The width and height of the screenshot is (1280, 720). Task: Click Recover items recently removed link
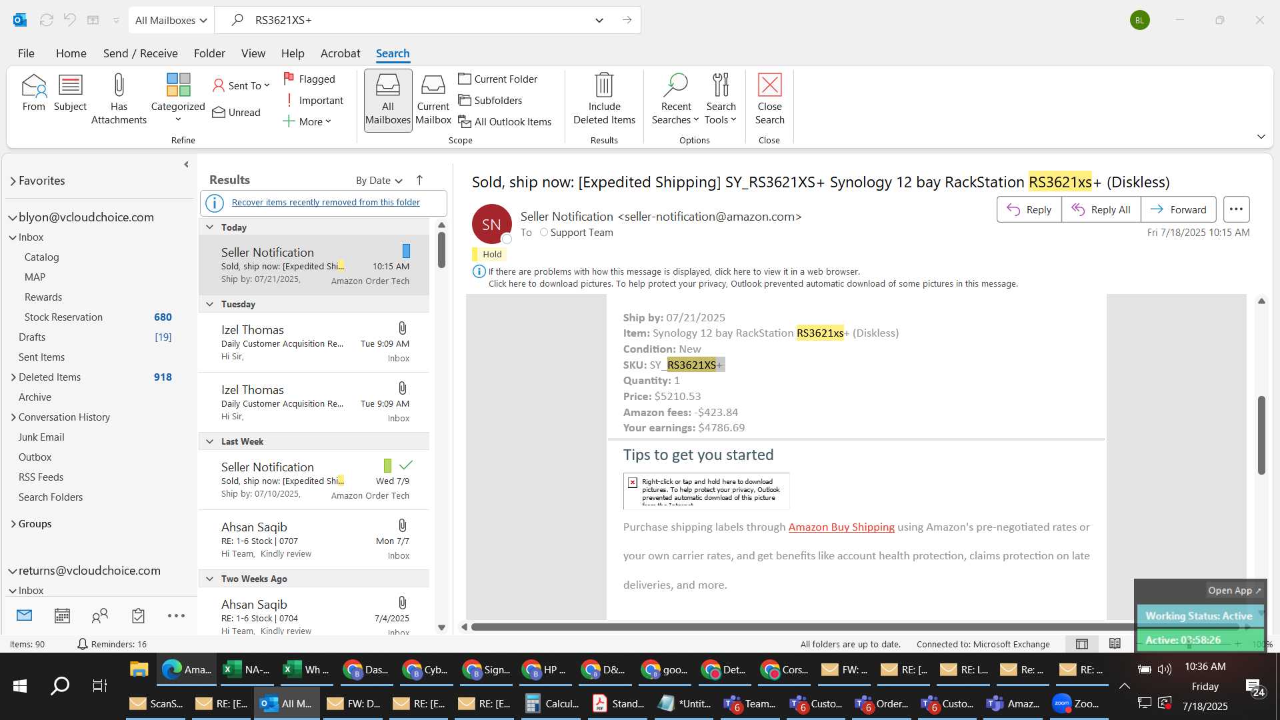[325, 202]
